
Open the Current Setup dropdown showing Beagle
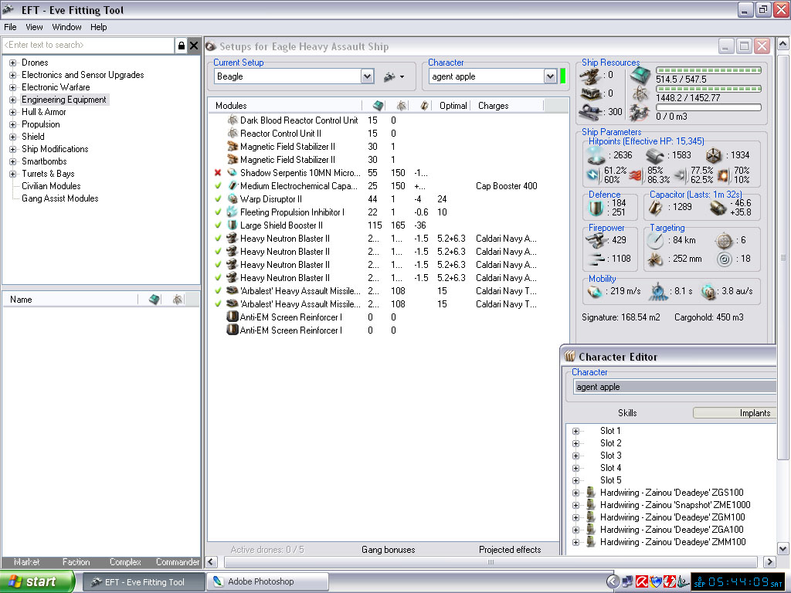(x=368, y=76)
